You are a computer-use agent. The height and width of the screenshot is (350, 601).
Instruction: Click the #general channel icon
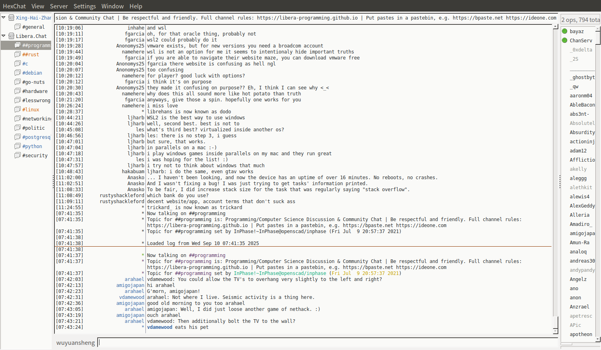click(18, 27)
